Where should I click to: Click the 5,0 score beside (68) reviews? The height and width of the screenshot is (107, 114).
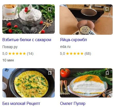coord(63,53)
